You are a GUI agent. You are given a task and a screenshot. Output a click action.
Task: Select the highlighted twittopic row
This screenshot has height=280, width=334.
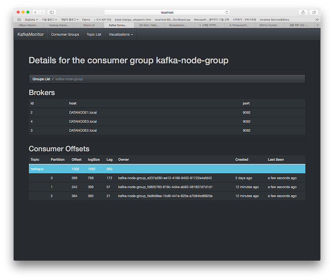pos(167,169)
